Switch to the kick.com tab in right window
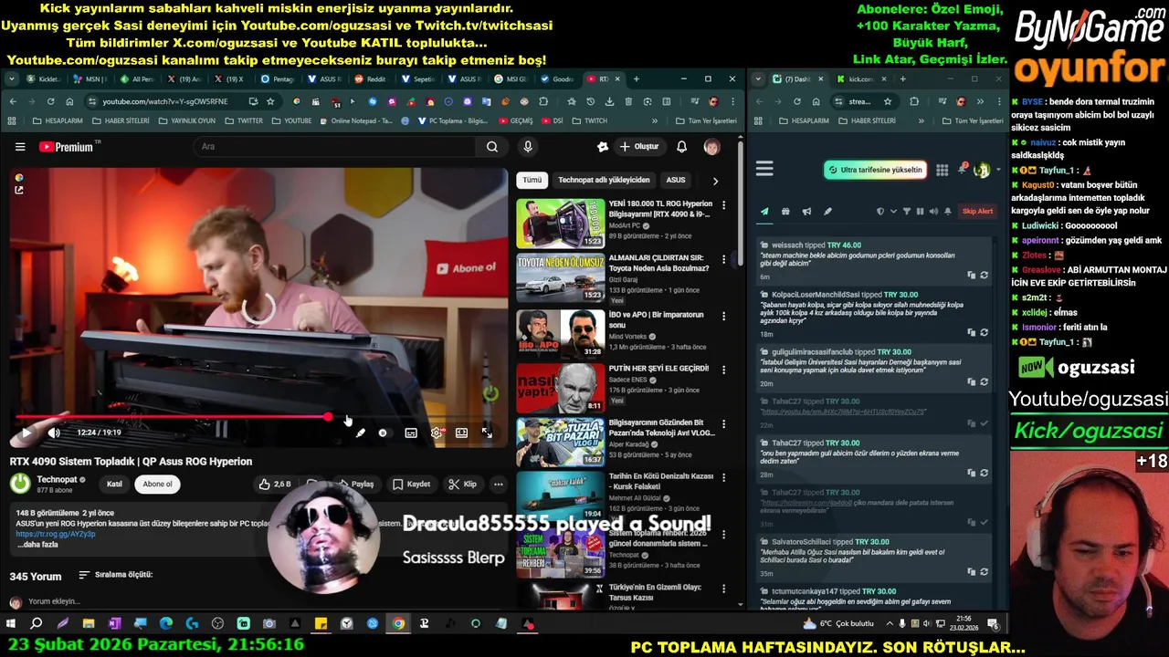Viewport: 1169px width, 657px height. [x=859, y=79]
